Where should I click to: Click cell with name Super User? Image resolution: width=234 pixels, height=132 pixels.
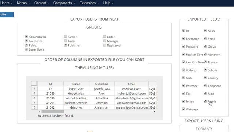(x=76, y=89)
